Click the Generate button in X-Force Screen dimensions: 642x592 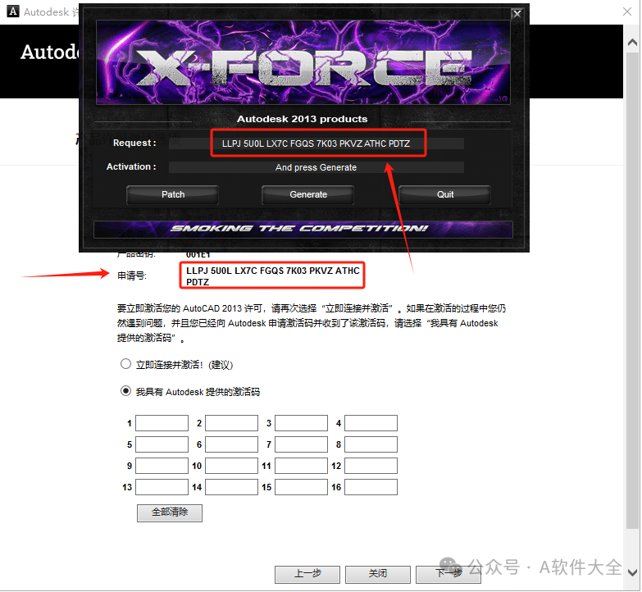(x=308, y=195)
